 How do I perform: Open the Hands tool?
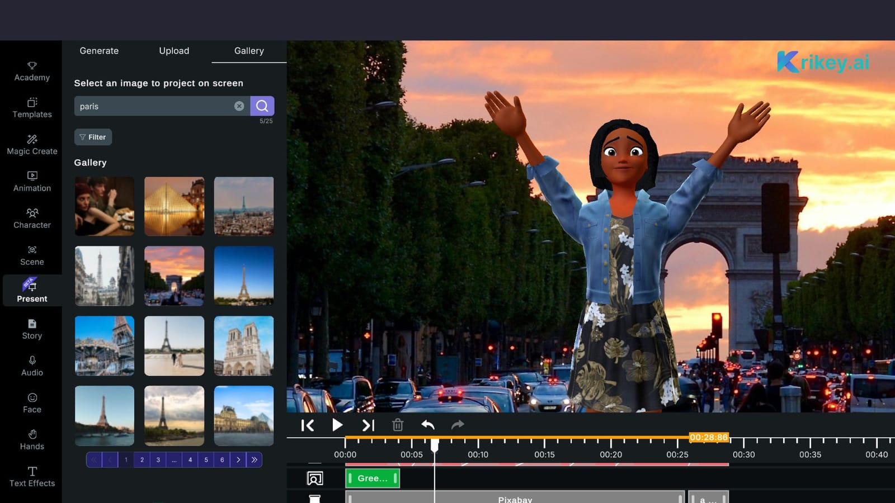pos(32,439)
